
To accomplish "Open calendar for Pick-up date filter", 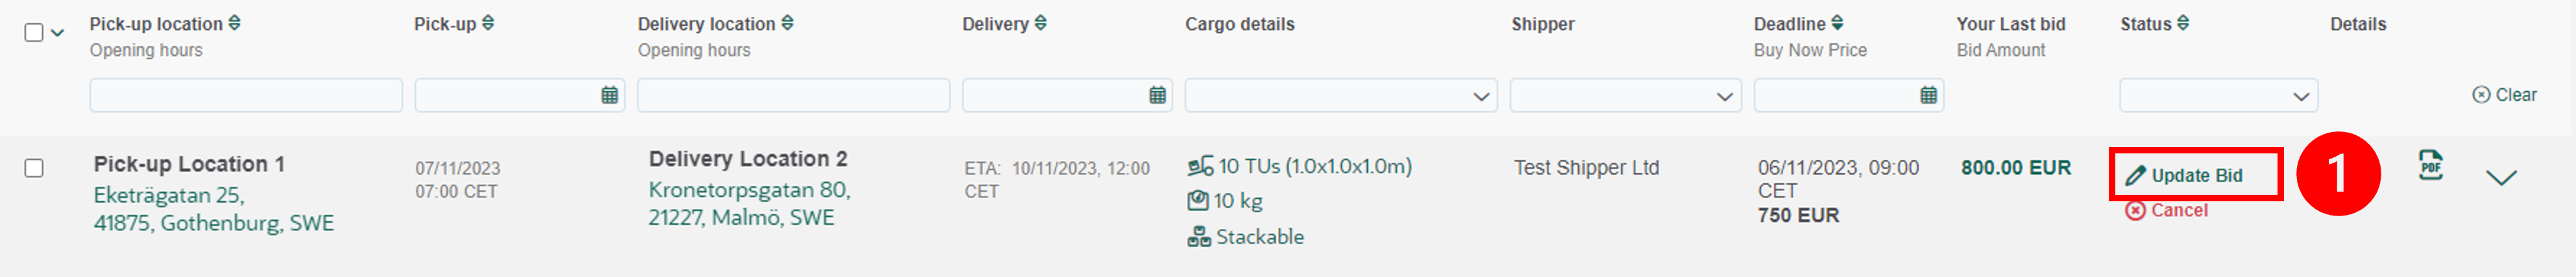I will 609,96.
